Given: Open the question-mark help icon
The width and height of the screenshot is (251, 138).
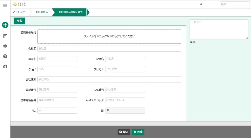Looking at the screenshot, I should point(5,56).
